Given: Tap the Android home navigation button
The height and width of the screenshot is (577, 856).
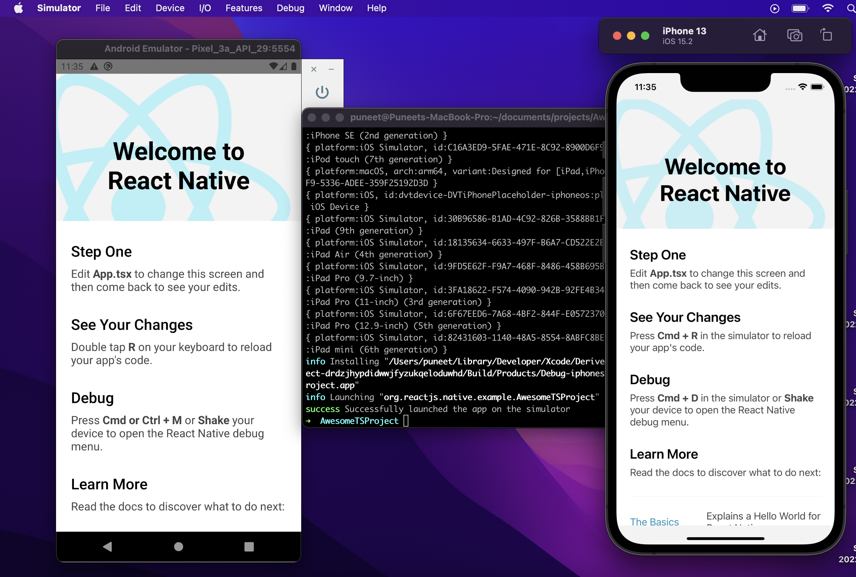Looking at the screenshot, I should point(179,547).
